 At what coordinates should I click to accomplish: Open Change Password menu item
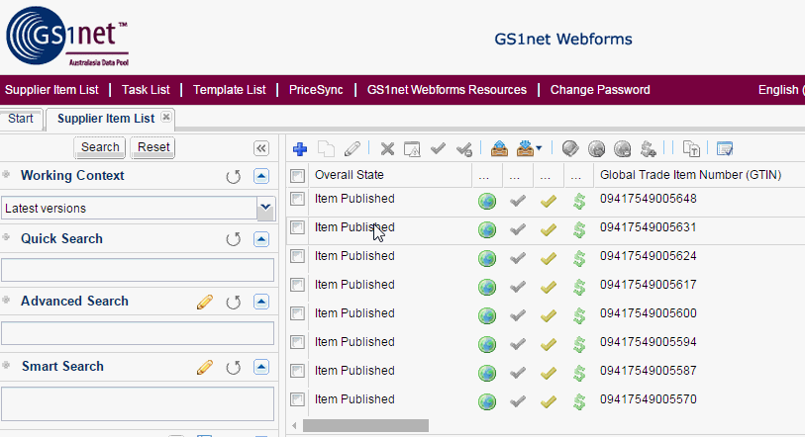pyautogui.click(x=600, y=90)
